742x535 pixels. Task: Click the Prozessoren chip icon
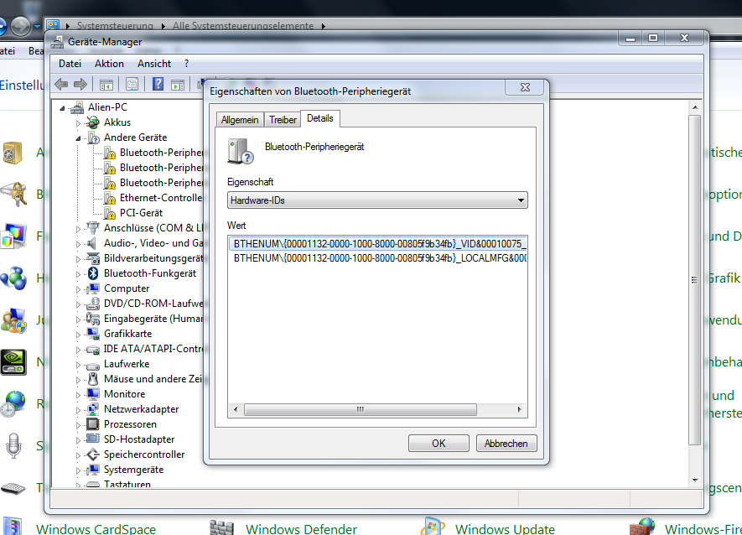94,424
